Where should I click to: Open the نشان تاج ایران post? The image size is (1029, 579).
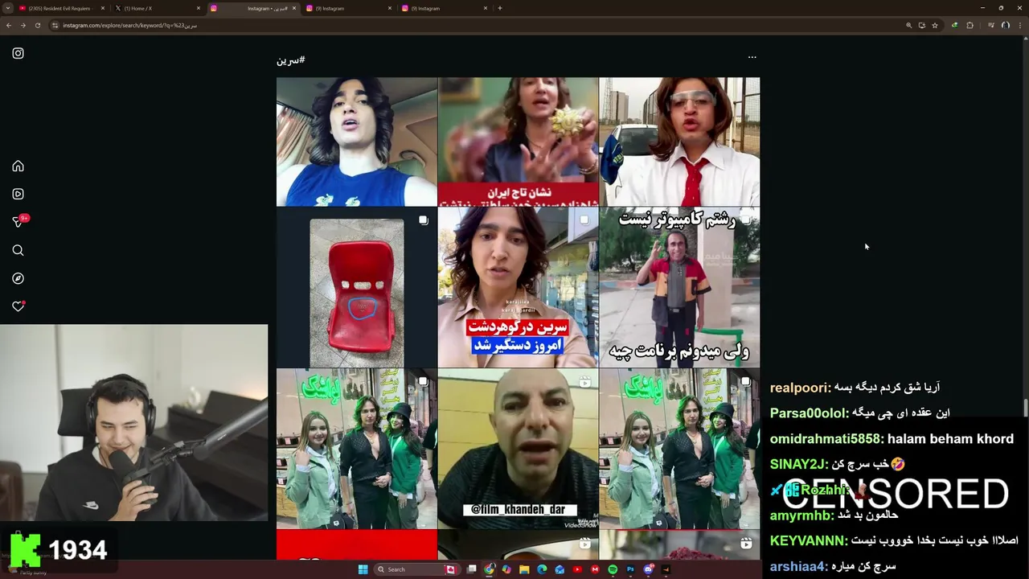pos(519,142)
